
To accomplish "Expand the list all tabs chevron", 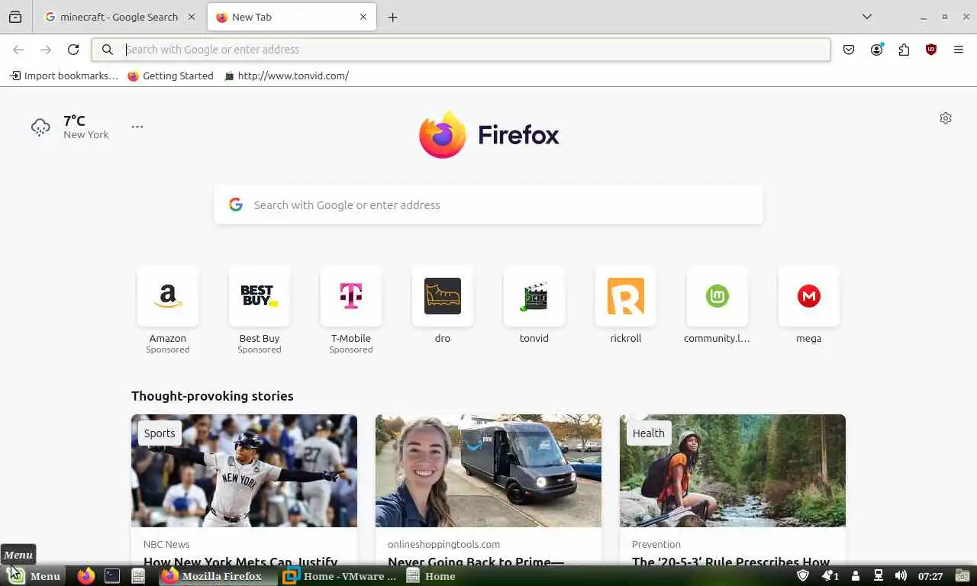I will [867, 17].
